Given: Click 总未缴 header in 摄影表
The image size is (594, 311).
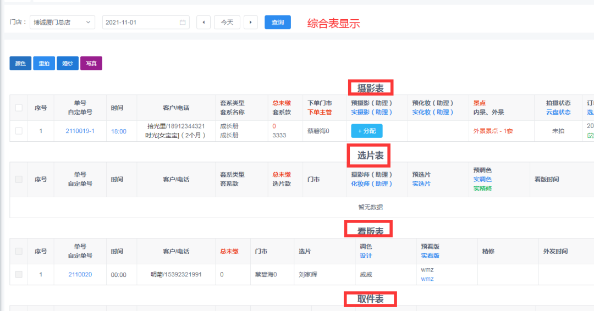Looking at the screenshot, I should coord(282,103).
